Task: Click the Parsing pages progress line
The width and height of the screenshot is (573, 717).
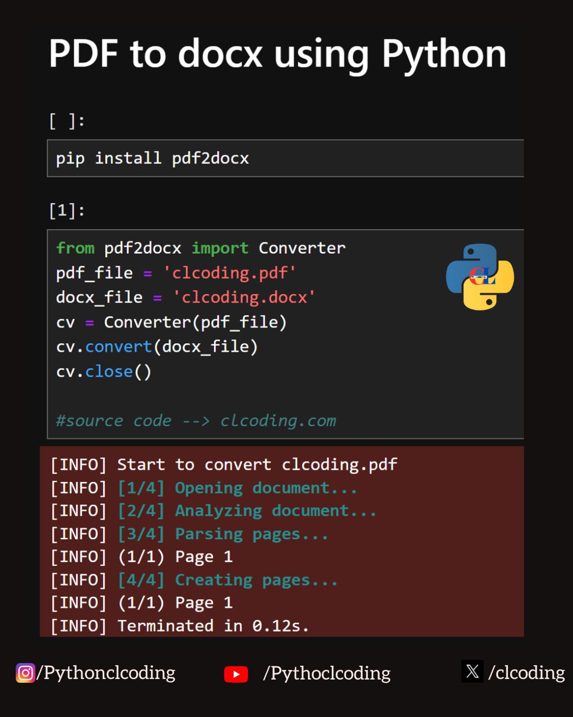Action: pyautogui.click(x=189, y=533)
